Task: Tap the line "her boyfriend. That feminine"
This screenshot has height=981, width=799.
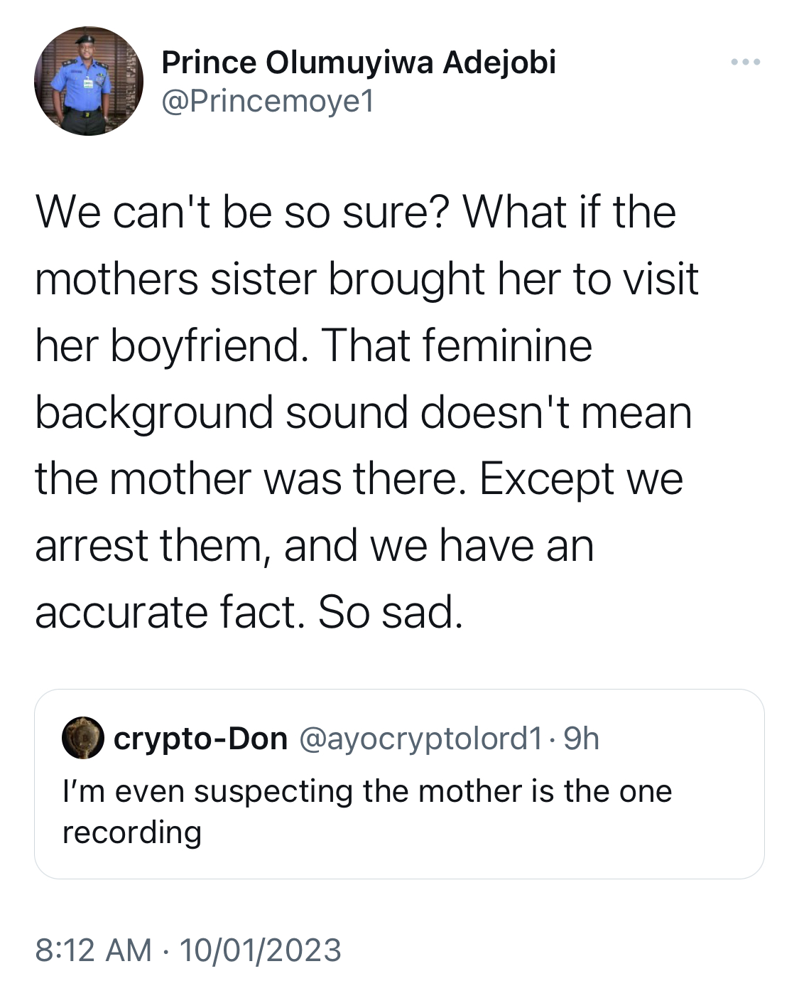Action: click(x=314, y=345)
